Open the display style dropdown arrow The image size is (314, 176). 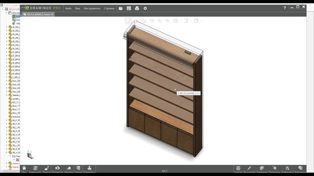181,21
